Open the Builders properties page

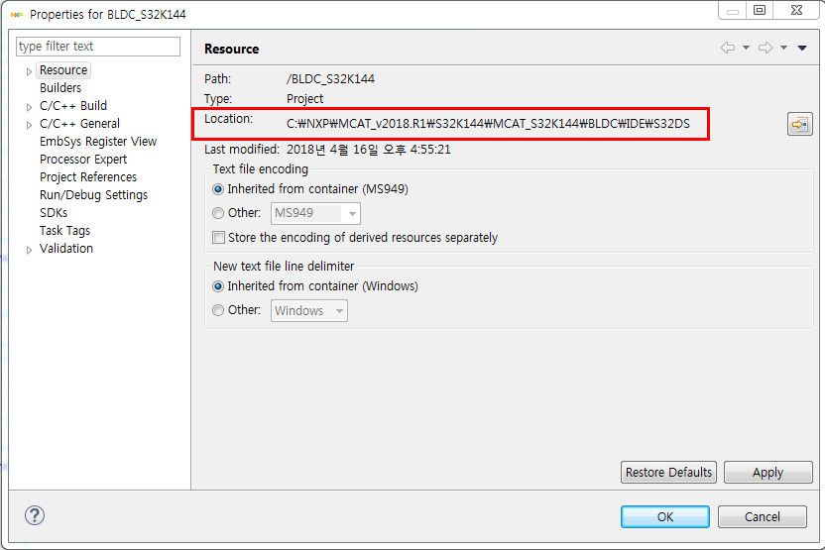pyautogui.click(x=60, y=88)
